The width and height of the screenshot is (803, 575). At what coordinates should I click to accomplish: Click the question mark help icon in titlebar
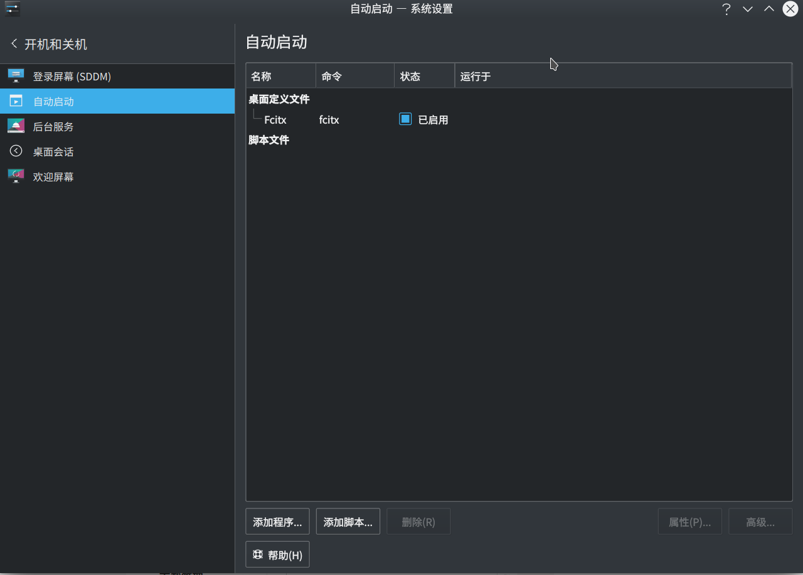coord(726,9)
